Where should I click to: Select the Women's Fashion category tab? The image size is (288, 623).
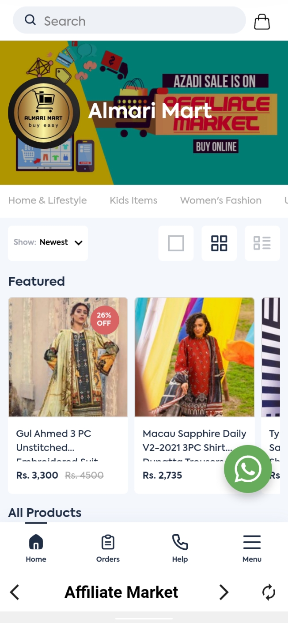point(220,200)
